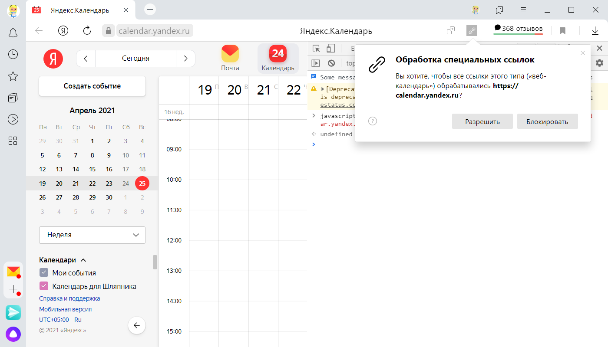Click the Yandex home icon in the address bar

[x=63, y=30]
